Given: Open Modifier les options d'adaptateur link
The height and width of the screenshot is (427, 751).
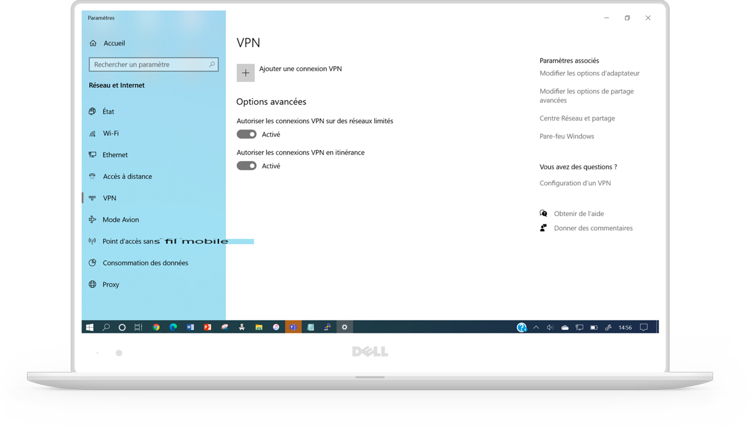Looking at the screenshot, I should click(589, 73).
